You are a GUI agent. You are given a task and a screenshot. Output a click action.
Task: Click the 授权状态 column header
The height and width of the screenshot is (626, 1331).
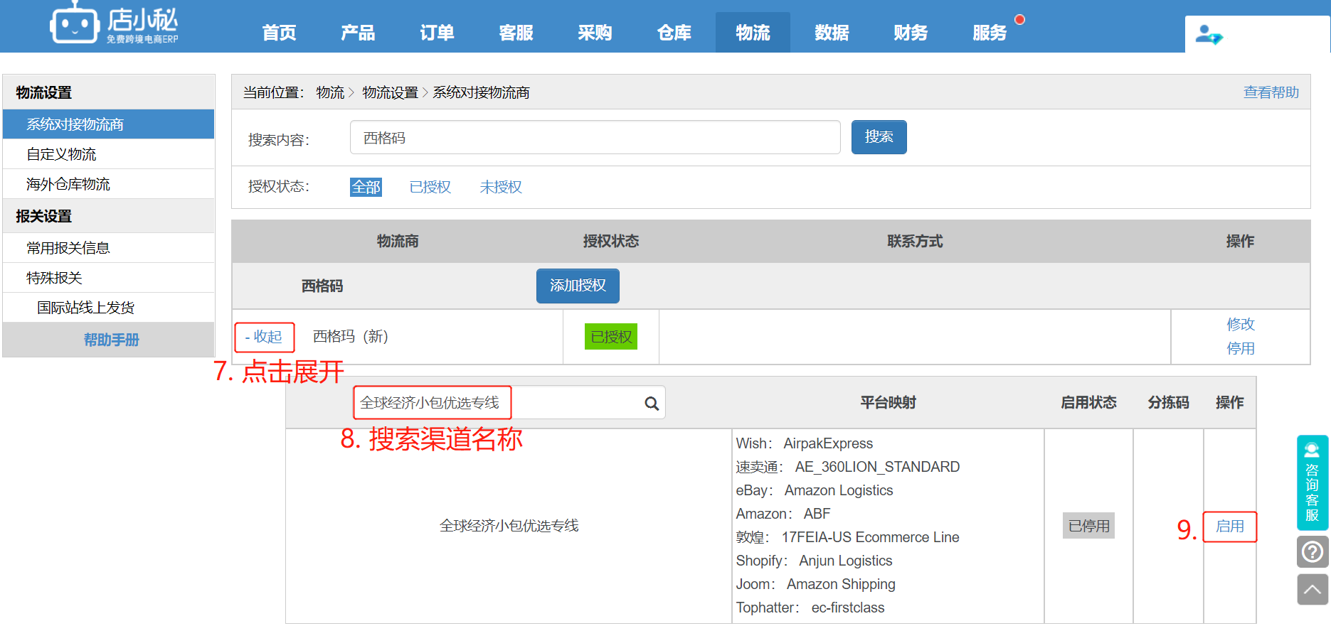[611, 242]
